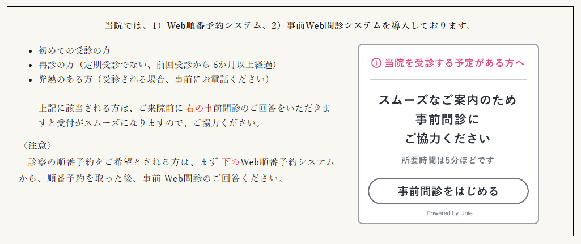
Task: Start the 事前問診をはじめる button
Action: click(x=448, y=191)
